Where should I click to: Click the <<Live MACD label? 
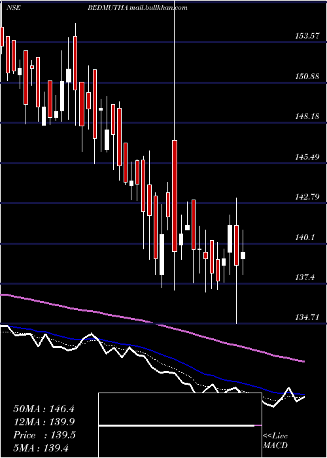point(275,441)
